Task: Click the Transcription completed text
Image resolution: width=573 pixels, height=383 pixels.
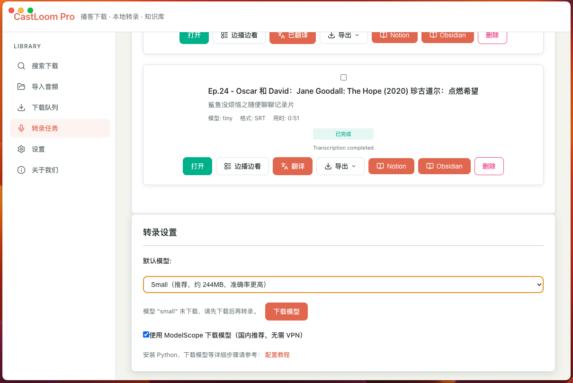Action: point(343,148)
